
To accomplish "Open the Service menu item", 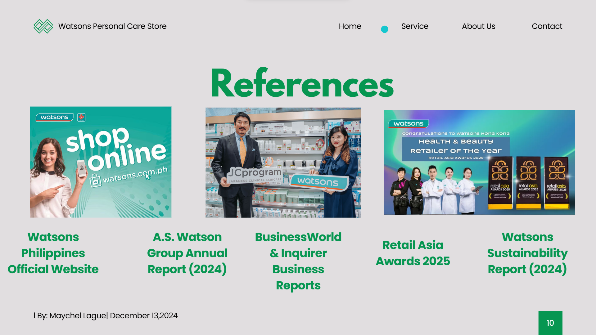I will pyautogui.click(x=414, y=26).
